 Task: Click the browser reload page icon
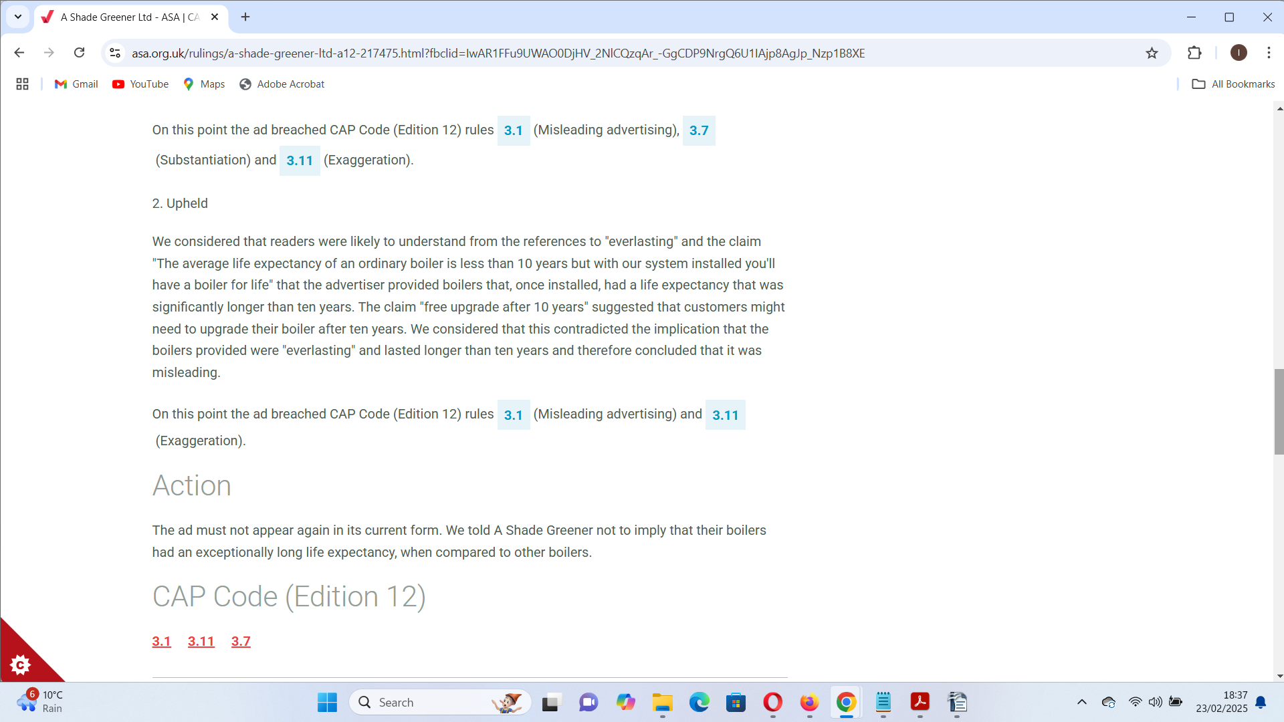(x=79, y=53)
